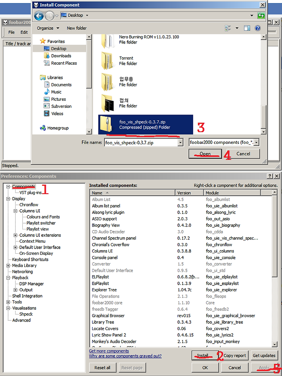Sort components by Name column header
This screenshot has height=376, width=282.
point(132,193)
